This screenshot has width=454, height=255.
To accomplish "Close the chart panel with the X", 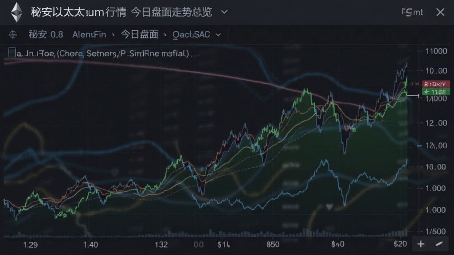I will pyautogui.click(x=440, y=12).
